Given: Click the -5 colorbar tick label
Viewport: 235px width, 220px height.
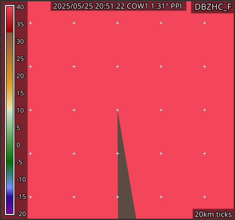Looking at the screenshot, I should (x=19, y=162).
